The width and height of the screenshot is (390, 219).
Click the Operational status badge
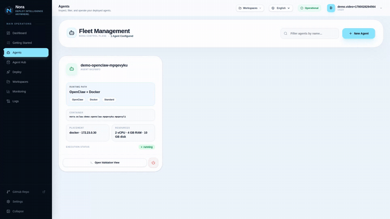pos(309,8)
